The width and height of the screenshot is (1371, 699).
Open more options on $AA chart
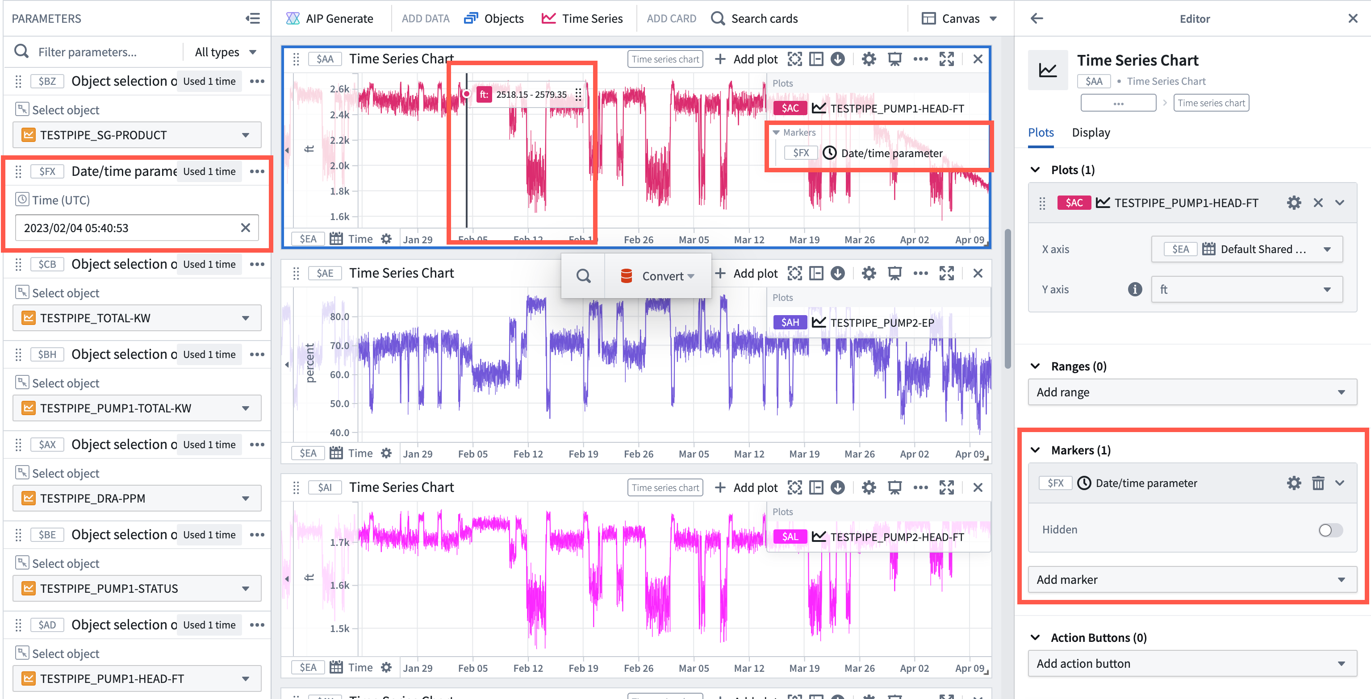tap(920, 59)
